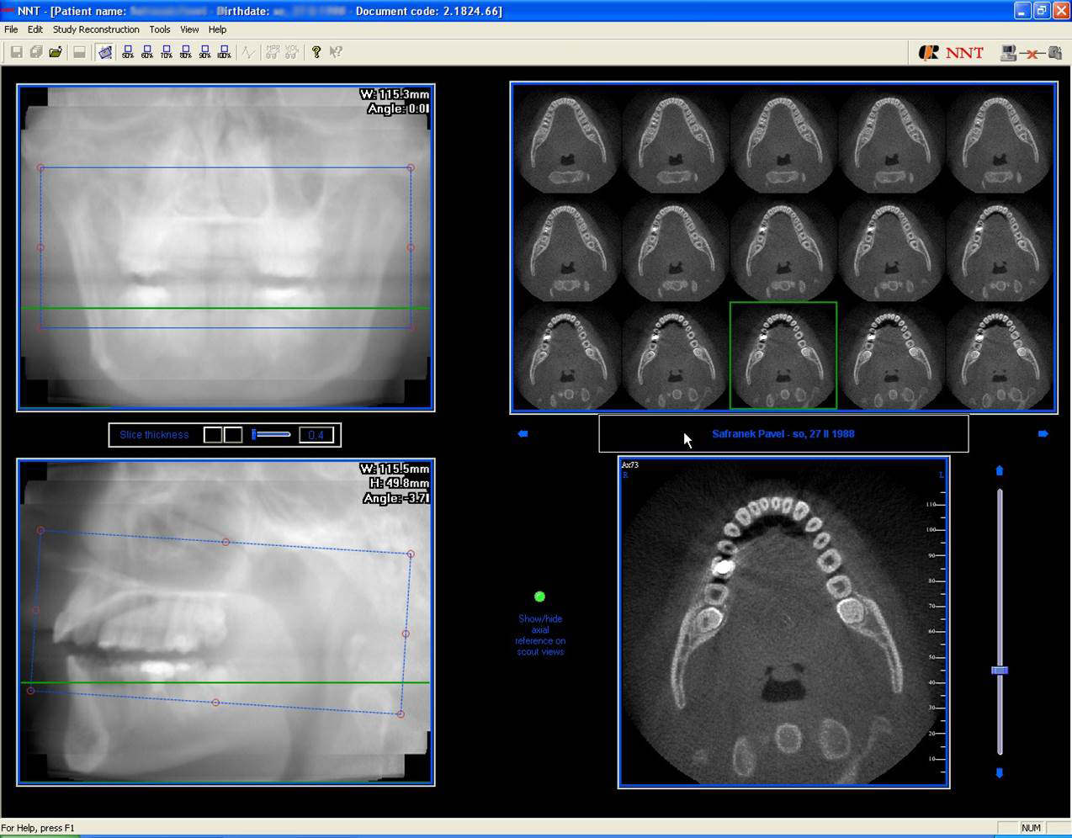This screenshot has height=838, width=1072.
Task: Select the first axial thumbnail in the top row
Action: (x=567, y=140)
